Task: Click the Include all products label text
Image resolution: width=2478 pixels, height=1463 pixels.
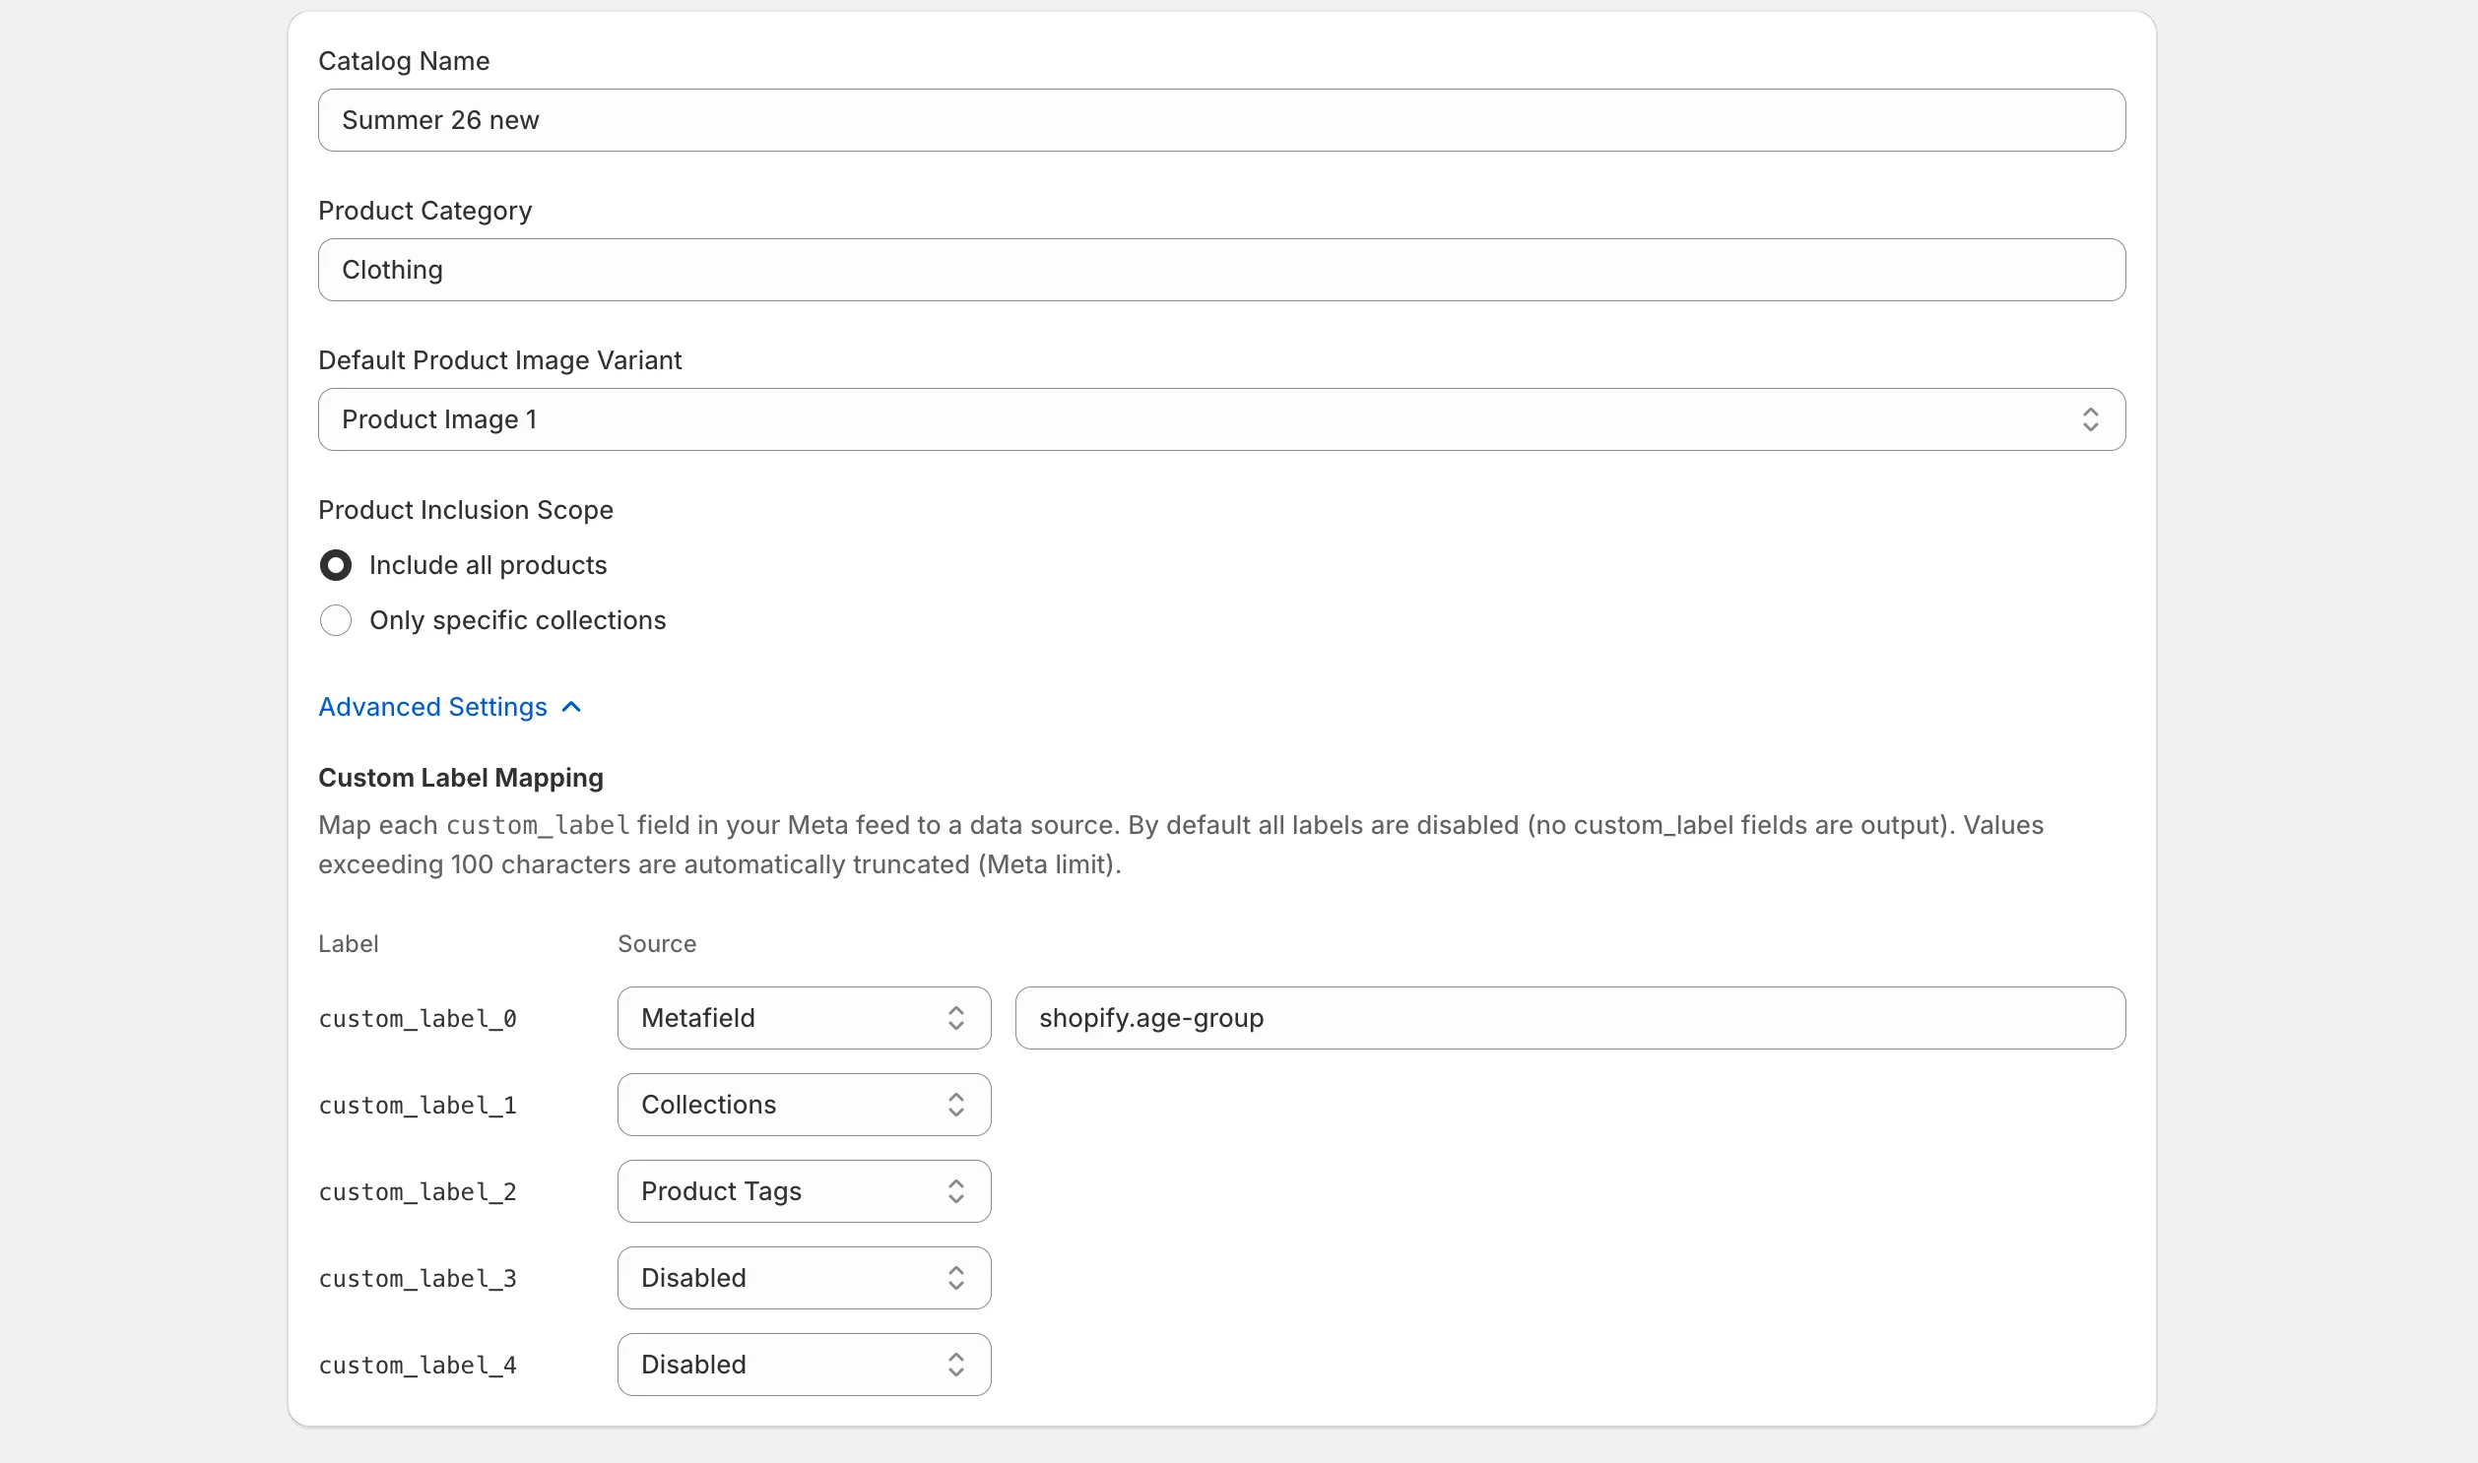Action: point(489,566)
